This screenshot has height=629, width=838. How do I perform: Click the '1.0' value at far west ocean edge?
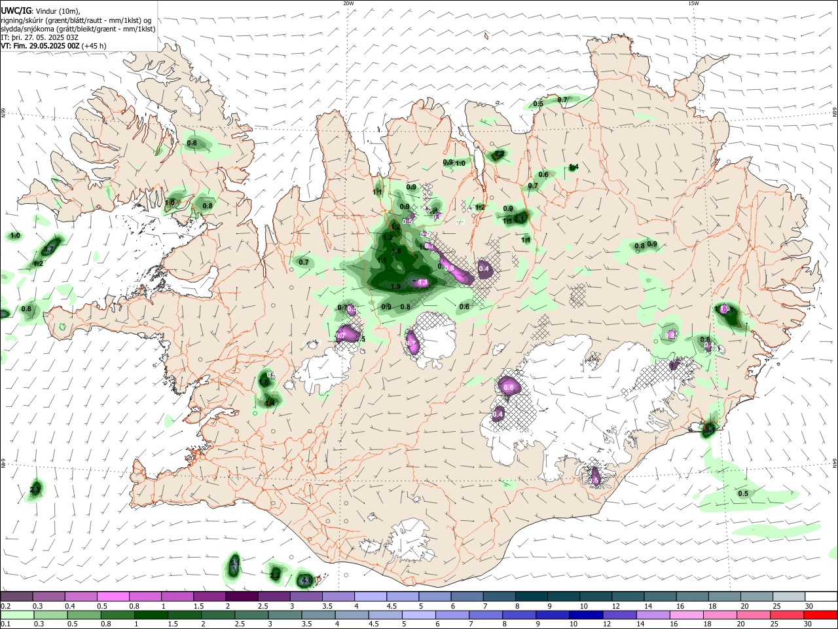tap(15, 235)
